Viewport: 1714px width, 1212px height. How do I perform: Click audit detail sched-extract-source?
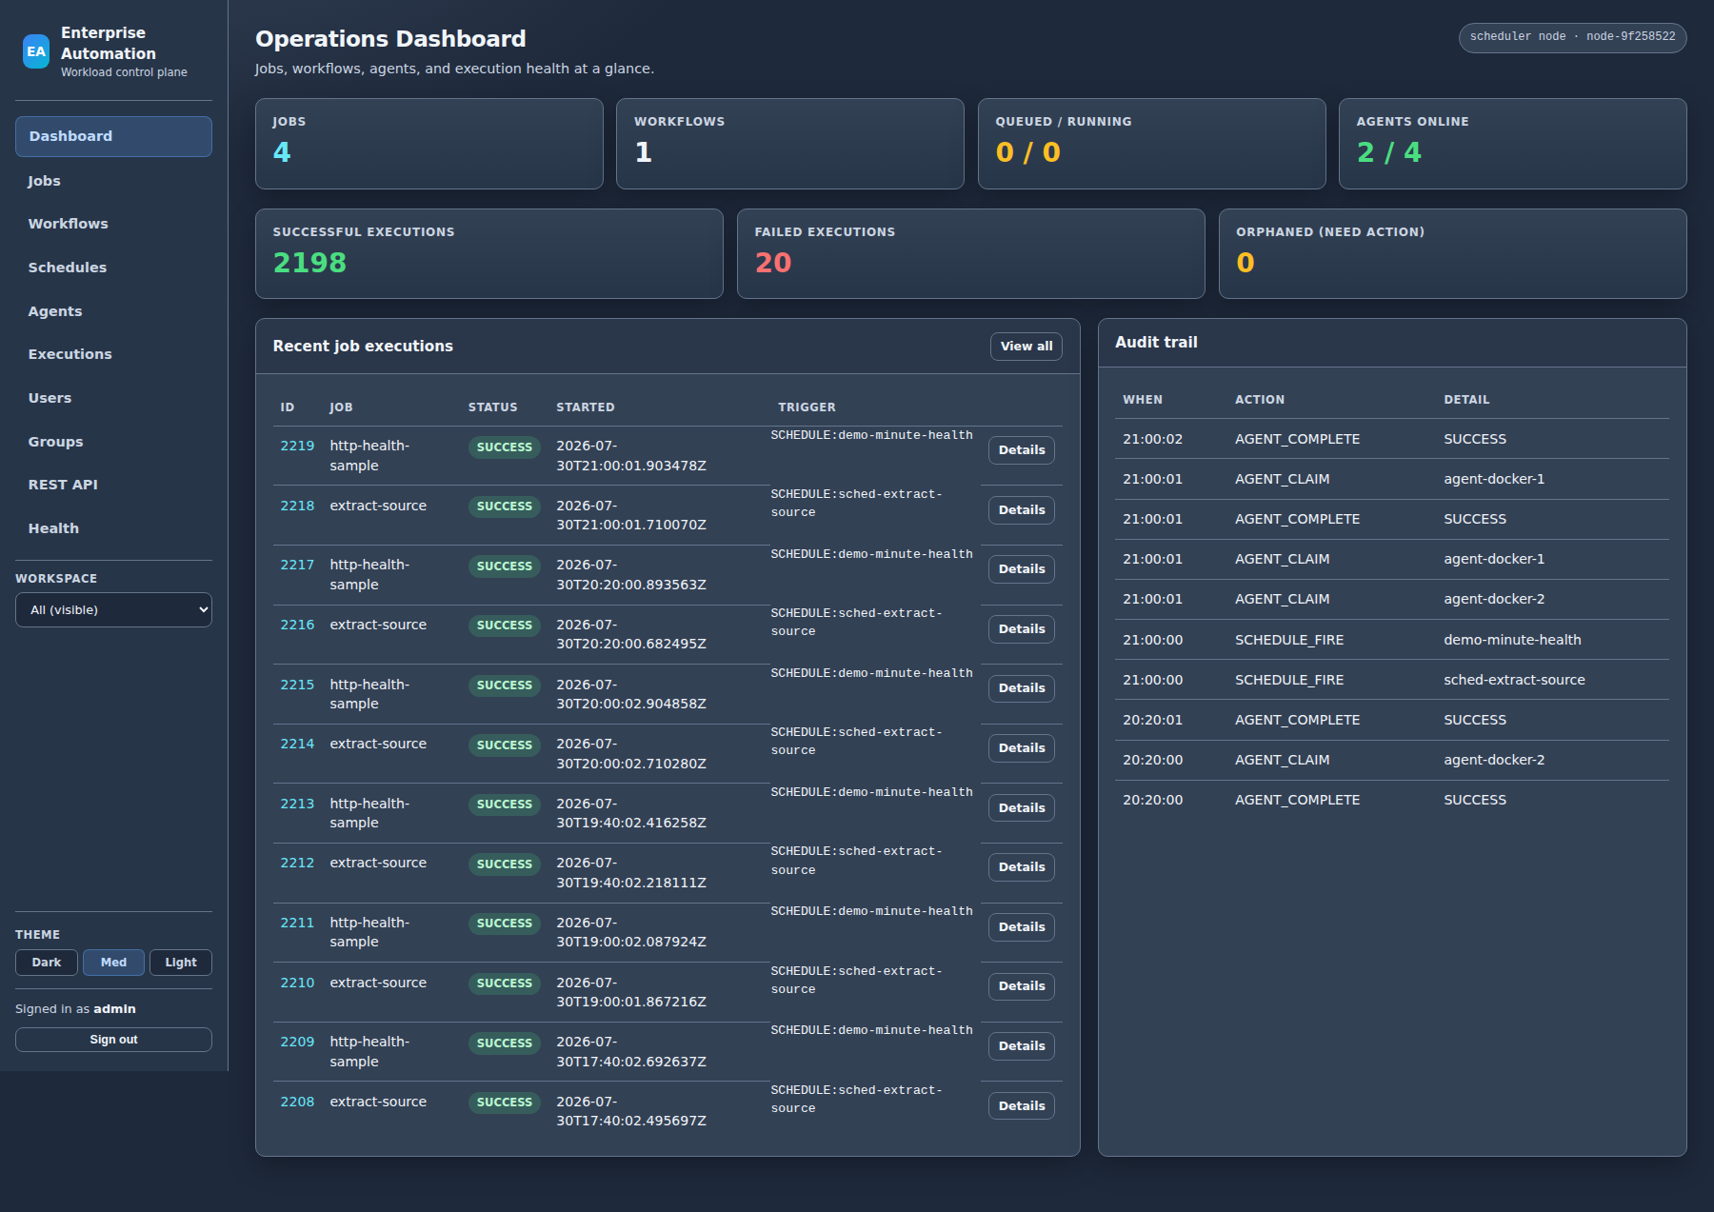point(1514,680)
